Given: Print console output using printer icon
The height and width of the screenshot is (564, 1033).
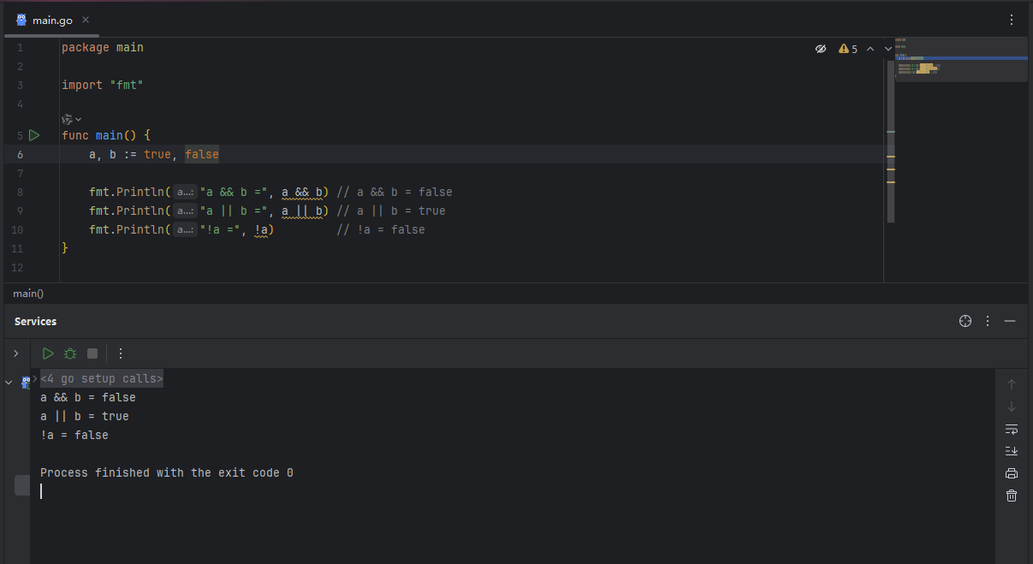Looking at the screenshot, I should pos(1012,473).
